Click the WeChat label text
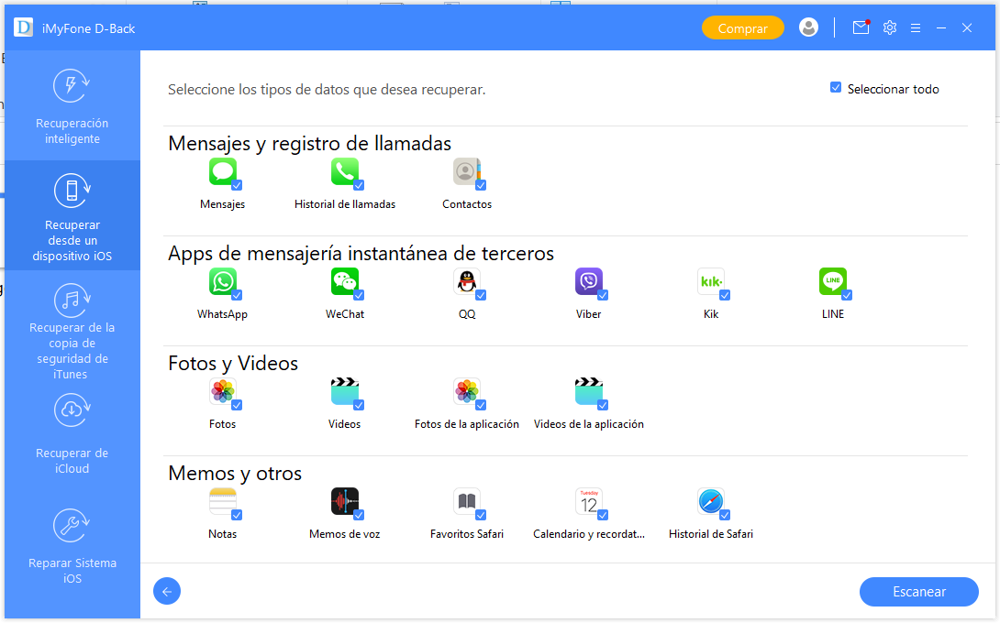The width and height of the screenshot is (1000, 623). (x=344, y=314)
